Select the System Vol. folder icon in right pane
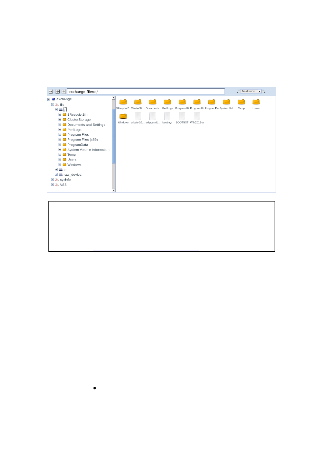The width and height of the screenshot is (323, 460). pyautogui.click(x=227, y=102)
